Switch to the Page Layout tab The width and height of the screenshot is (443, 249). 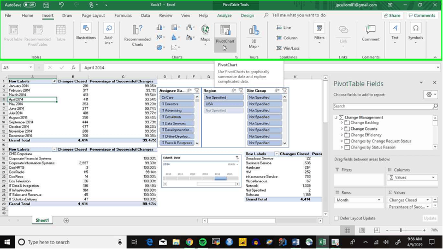93,15
